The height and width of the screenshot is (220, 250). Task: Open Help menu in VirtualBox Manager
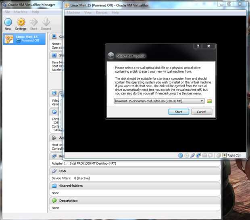(x=35, y=12)
